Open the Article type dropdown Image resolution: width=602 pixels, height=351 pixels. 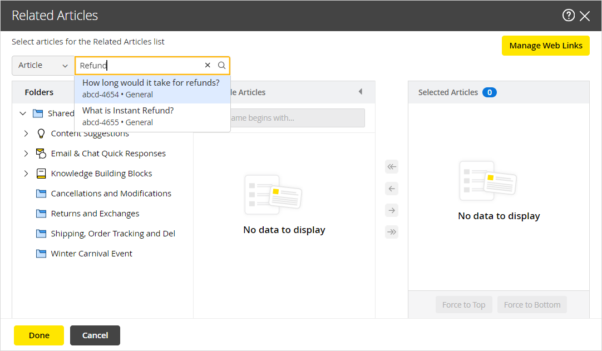43,66
